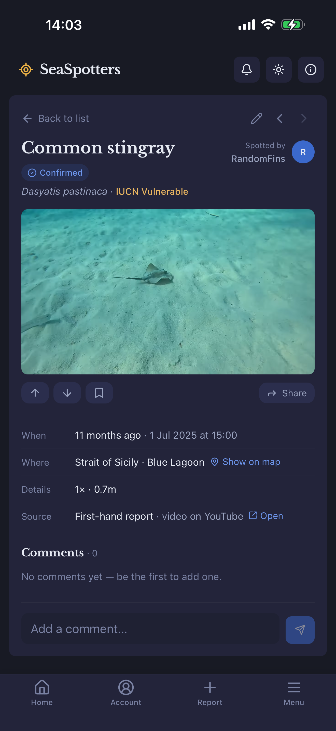
Task: Upvote this stingray sighting
Action: click(35, 393)
